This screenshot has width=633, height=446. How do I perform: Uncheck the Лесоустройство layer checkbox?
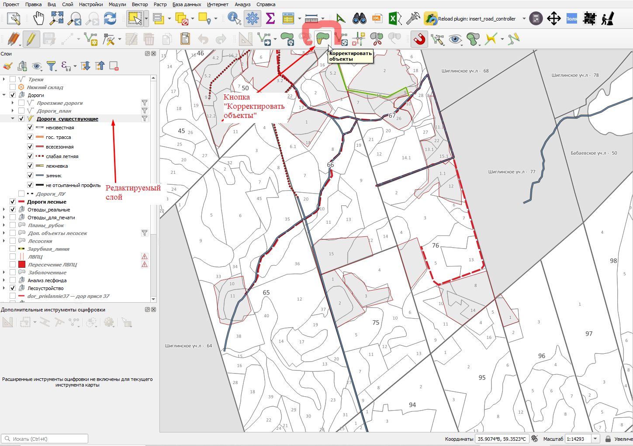pyautogui.click(x=13, y=288)
